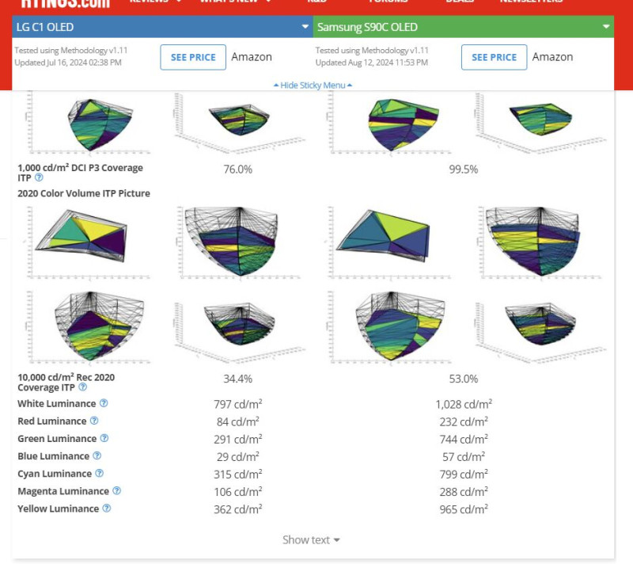
Task: Collapse with Hide Sticky Menu
Action: point(313,86)
